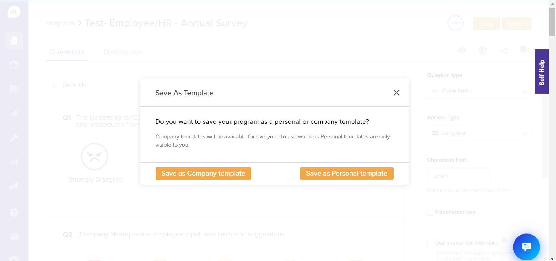Close the Save As Template dialog
556x261 pixels.
tap(396, 93)
